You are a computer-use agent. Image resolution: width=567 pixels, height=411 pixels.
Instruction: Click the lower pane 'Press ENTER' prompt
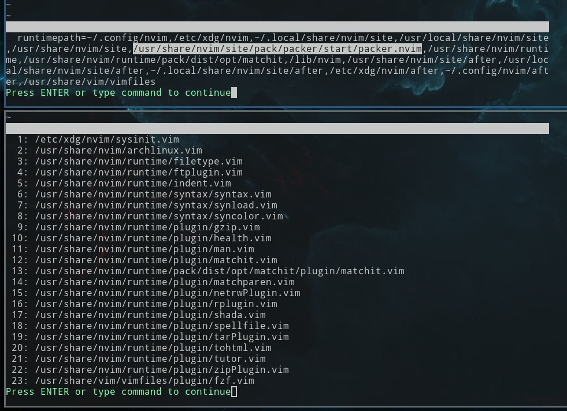(x=118, y=392)
